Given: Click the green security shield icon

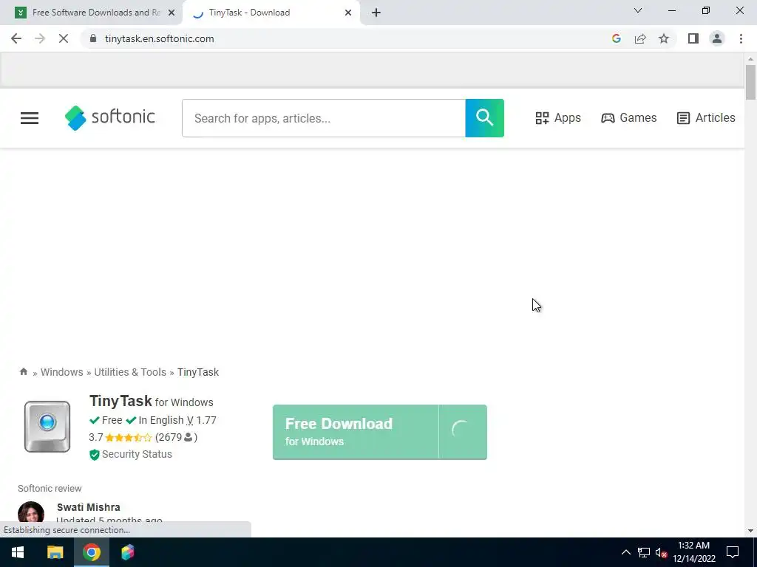Looking at the screenshot, I should 94,455.
